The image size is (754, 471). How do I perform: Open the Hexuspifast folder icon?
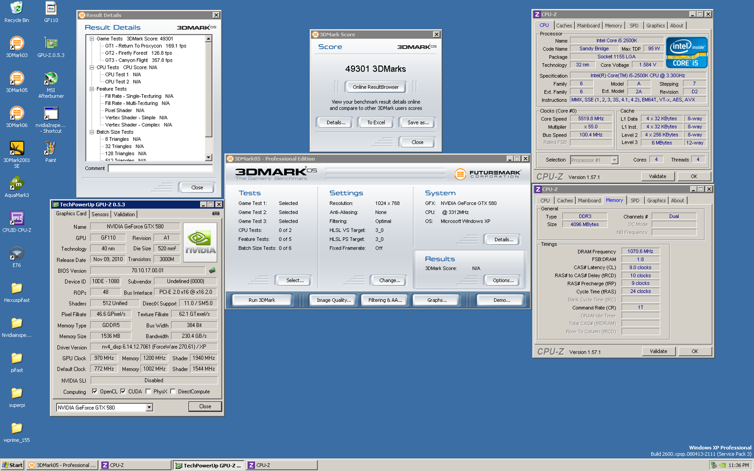click(16, 292)
